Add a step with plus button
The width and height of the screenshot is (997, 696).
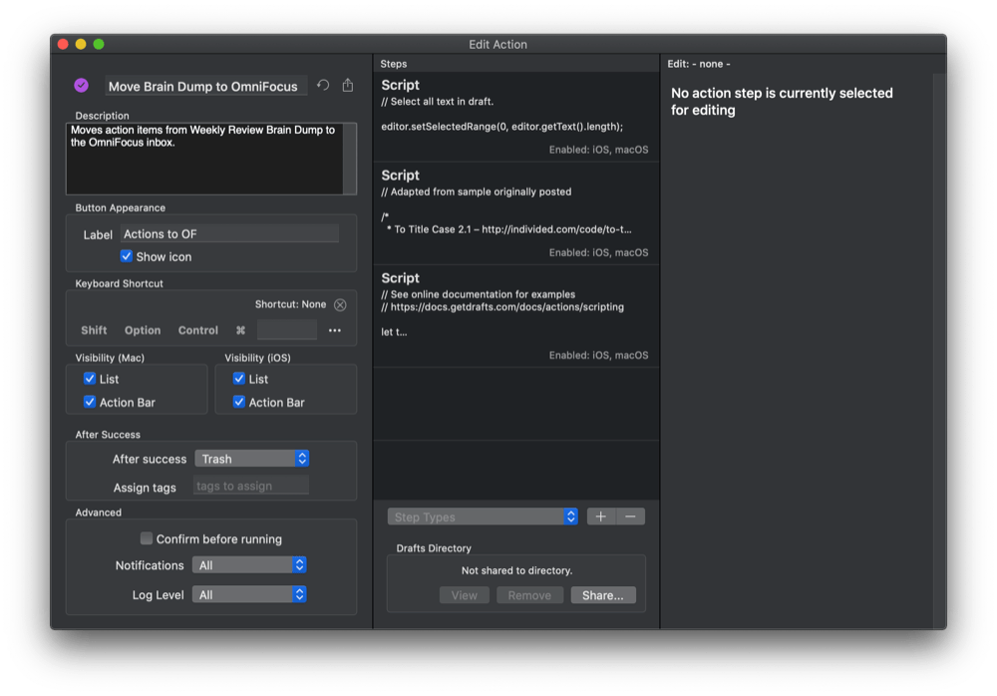601,517
